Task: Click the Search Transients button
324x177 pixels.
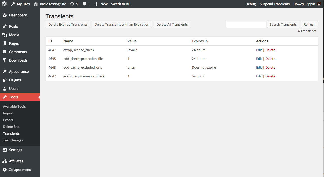Action: 283,24
